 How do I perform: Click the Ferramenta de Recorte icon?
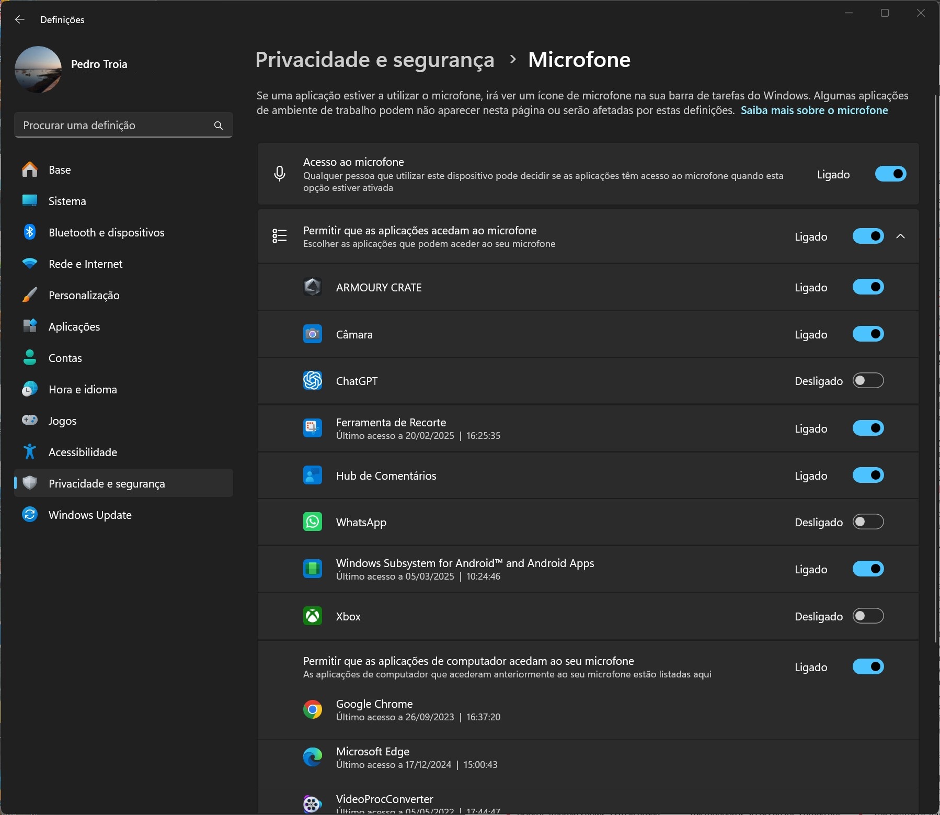(313, 428)
